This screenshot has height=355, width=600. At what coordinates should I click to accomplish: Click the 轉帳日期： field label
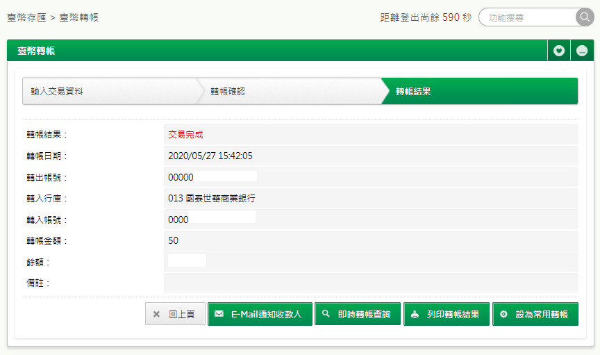point(47,156)
